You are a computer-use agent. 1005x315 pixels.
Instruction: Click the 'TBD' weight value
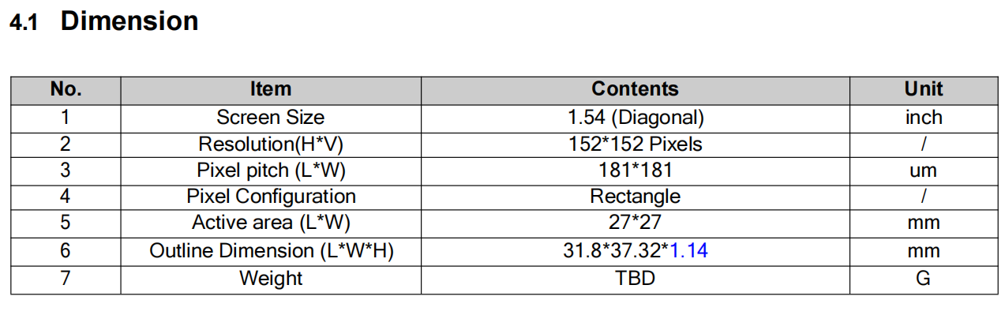click(636, 279)
